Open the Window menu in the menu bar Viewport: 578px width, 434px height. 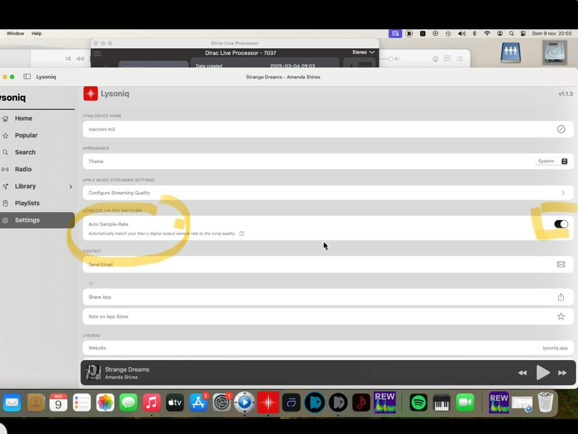pos(15,33)
